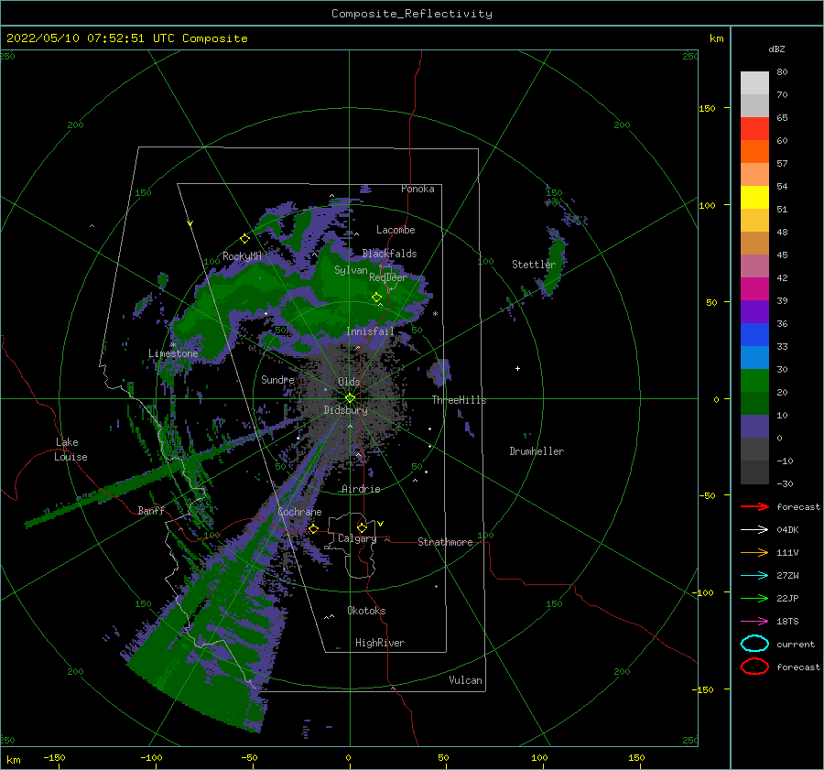
Task: Click the red forecast arrow legend icon
Action: (754, 506)
